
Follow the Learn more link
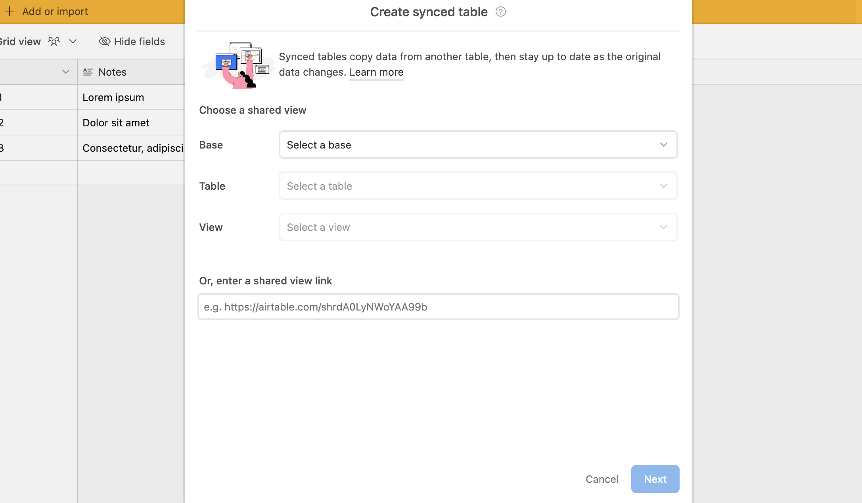tap(376, 72)
